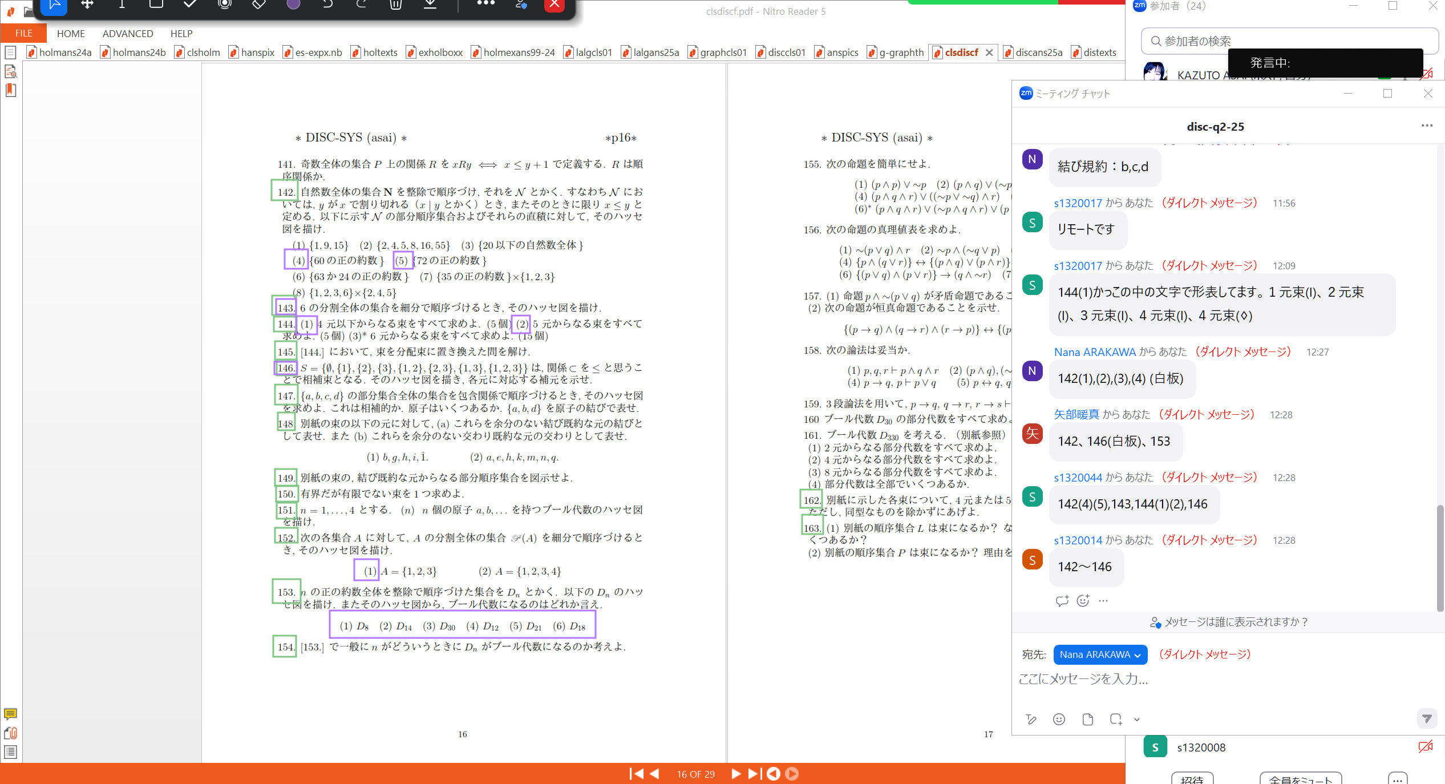Close the clsdiscf document tab
1445x784 pixels.
989,52
